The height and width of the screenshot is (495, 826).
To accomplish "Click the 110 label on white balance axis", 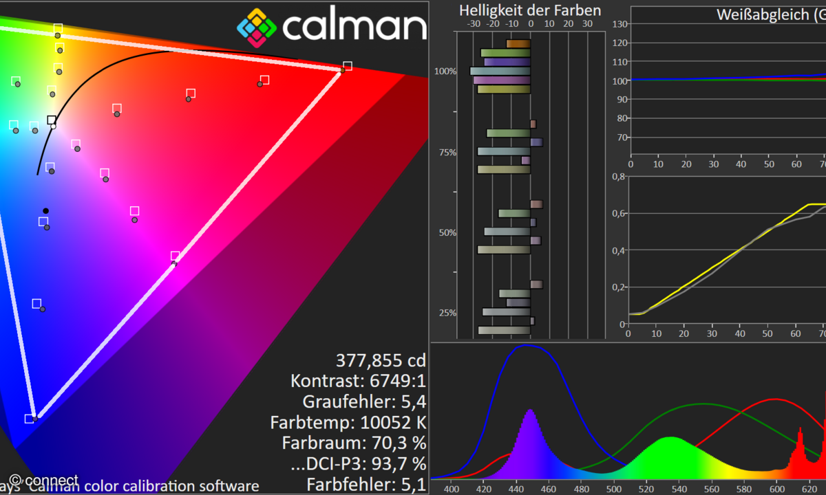I will pos(619,62).
